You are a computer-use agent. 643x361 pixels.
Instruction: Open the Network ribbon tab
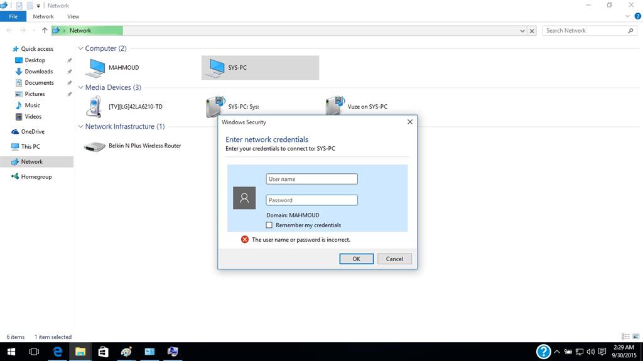coord(43,16)
